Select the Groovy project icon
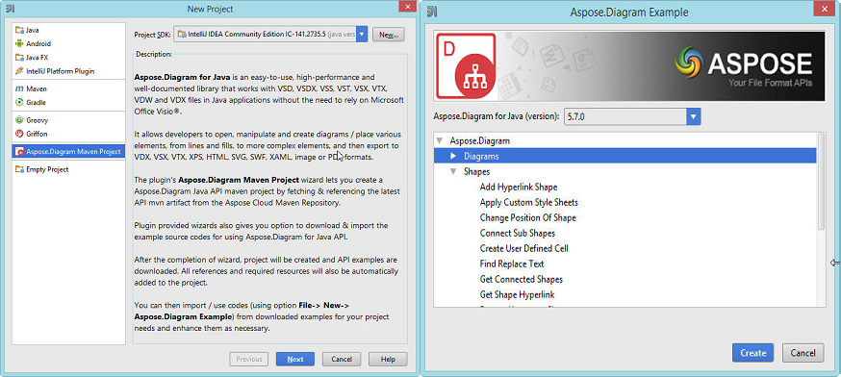Image resolution: width=841 pixels, height=377 pixels. point(19,120)
